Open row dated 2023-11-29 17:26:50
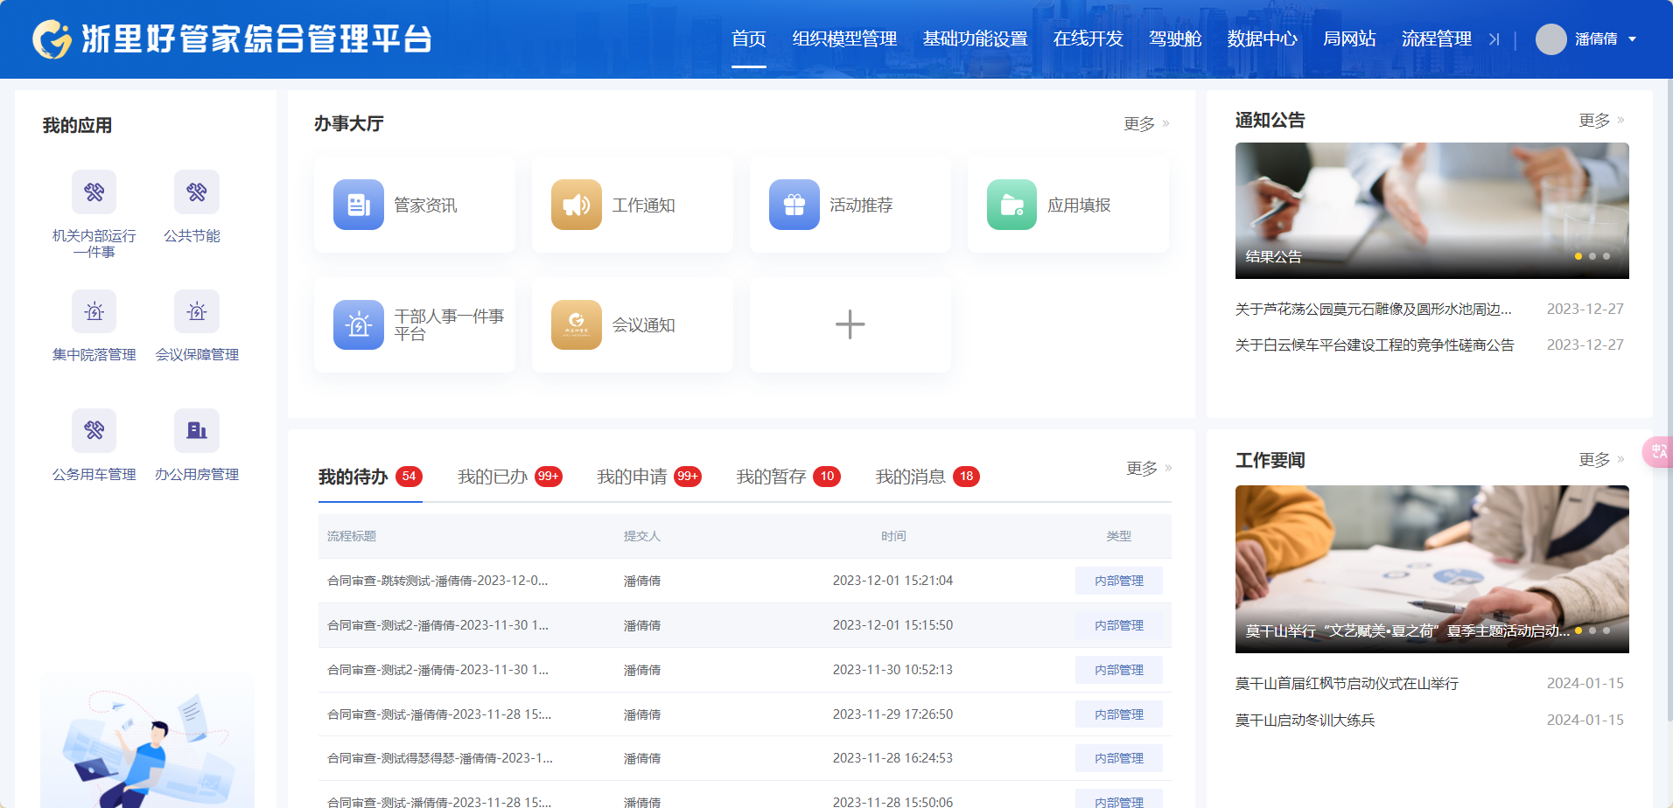1673x808 pixels. 745,714
